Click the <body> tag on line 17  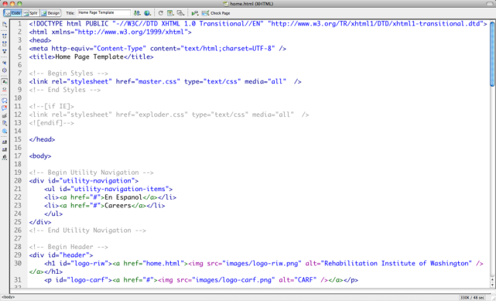[x=40, y=156]
